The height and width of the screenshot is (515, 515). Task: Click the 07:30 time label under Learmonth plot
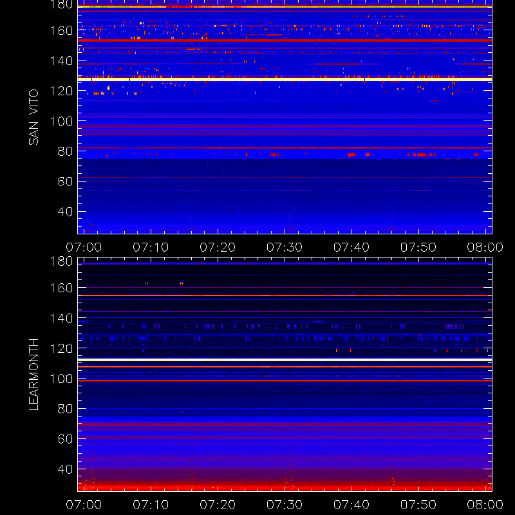click(x=285, y=505)
